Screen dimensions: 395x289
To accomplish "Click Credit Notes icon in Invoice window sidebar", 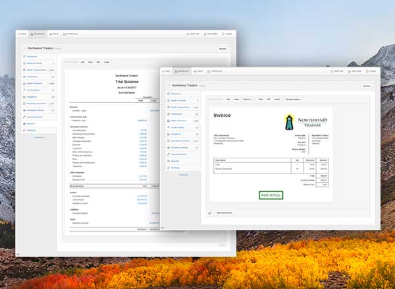I will pyautogui.click(x=169, y=127).
